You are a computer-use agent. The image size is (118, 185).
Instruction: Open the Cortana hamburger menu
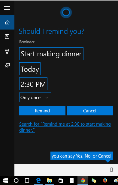click(7, 8)
